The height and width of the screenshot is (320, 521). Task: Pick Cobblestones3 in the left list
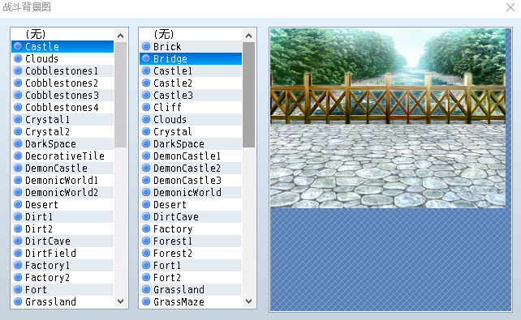[62, 95]
